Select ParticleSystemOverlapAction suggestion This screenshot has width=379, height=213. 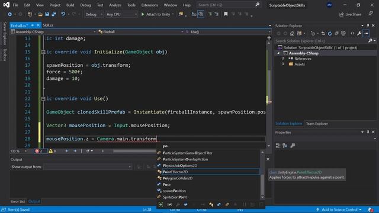pyautogui.click(x=208, y=159)
